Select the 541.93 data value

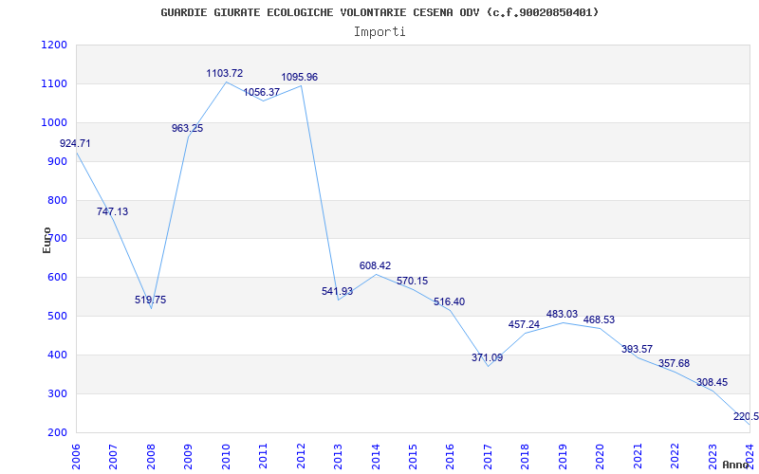[x=338, y=292]
